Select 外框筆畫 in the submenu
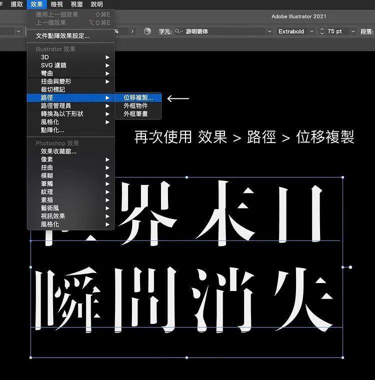 135,114
